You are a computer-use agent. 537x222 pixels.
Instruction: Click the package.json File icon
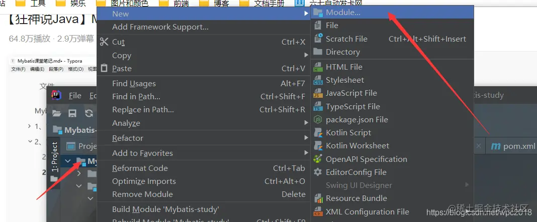tap(318, 120)
